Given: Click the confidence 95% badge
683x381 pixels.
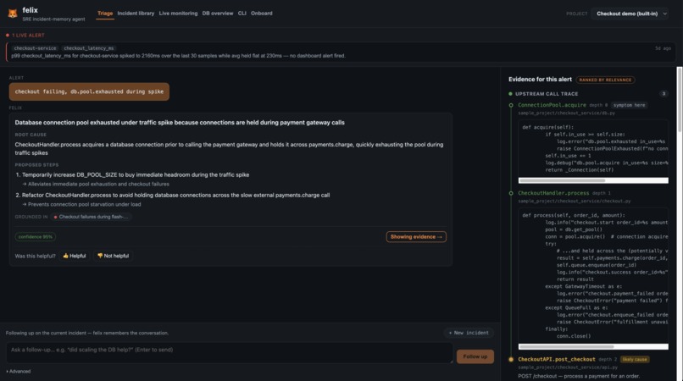Looking at the screenshot, I should (36, 237).
